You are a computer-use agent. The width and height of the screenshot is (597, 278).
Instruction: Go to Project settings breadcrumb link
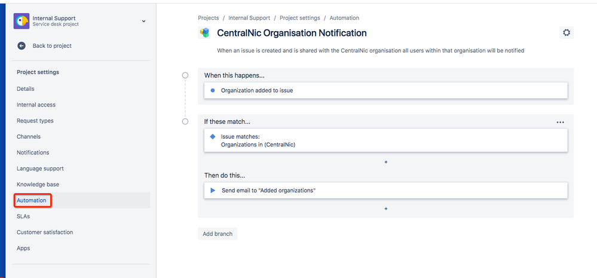click(x=300, y=18)
